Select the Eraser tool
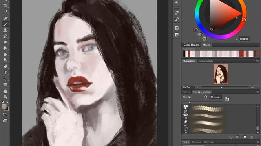This screenshot has width=261, height=146. (5, 42)
